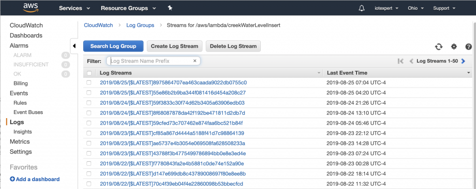
Task: Expand the Resource Groups dropdown
Action: click(x=128, y=8)
